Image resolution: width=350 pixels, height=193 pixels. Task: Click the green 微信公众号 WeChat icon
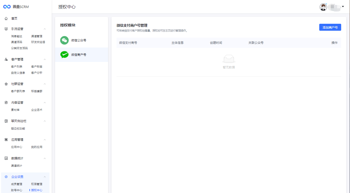point(64,40)
